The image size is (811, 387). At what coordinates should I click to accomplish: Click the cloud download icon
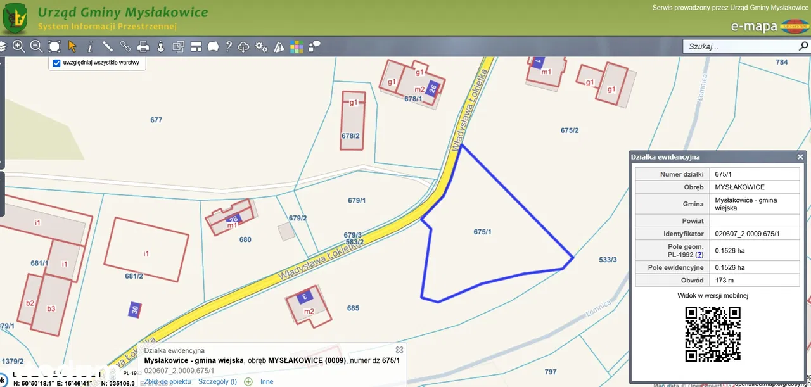click(x=244, y=46)
